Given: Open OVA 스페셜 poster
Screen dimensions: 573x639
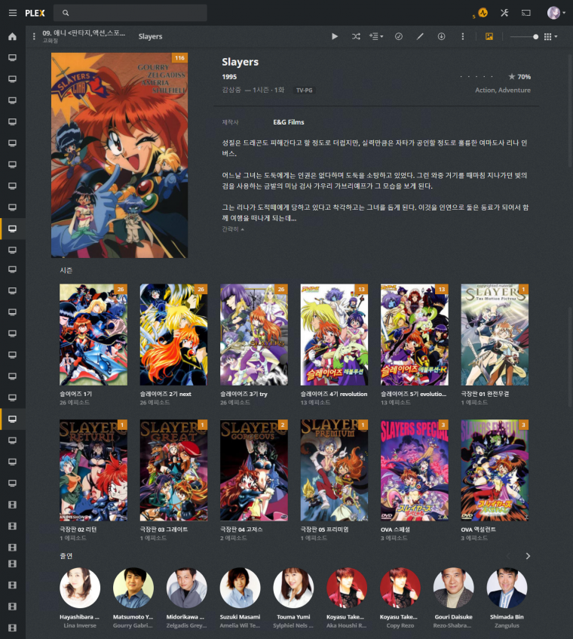Looking at the screenshot, I should (414, 470).
